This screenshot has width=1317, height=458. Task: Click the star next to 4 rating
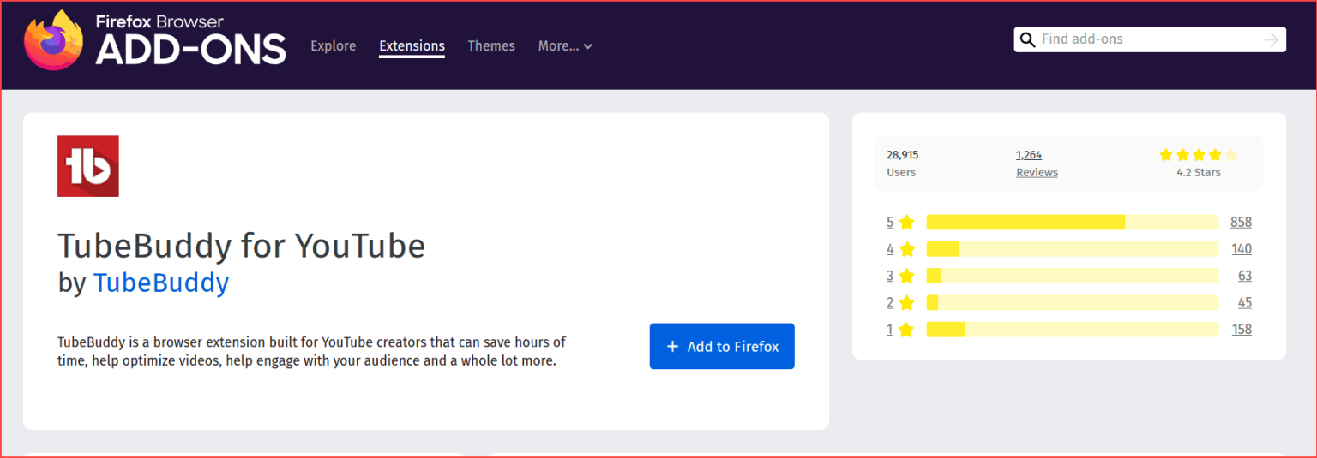tap(907, 249)
